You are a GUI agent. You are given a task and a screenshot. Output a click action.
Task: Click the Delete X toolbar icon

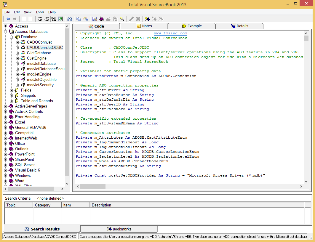[x=138, y=19]
